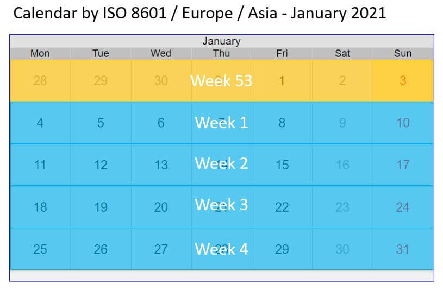Select Tuesday the 26th

pyautogui.click(x=101, y=249)
